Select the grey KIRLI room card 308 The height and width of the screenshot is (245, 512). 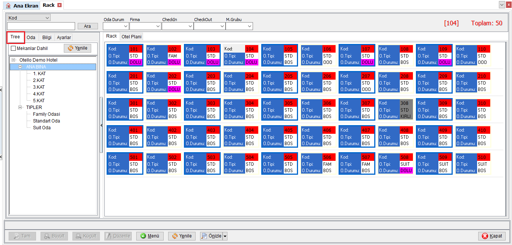point(396,109)
